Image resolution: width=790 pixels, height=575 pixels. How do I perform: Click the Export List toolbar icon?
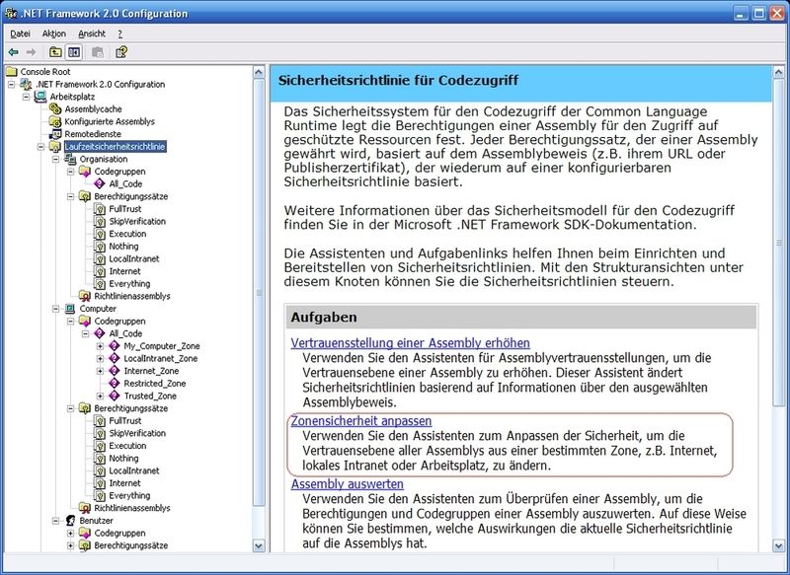click(98, 52)
